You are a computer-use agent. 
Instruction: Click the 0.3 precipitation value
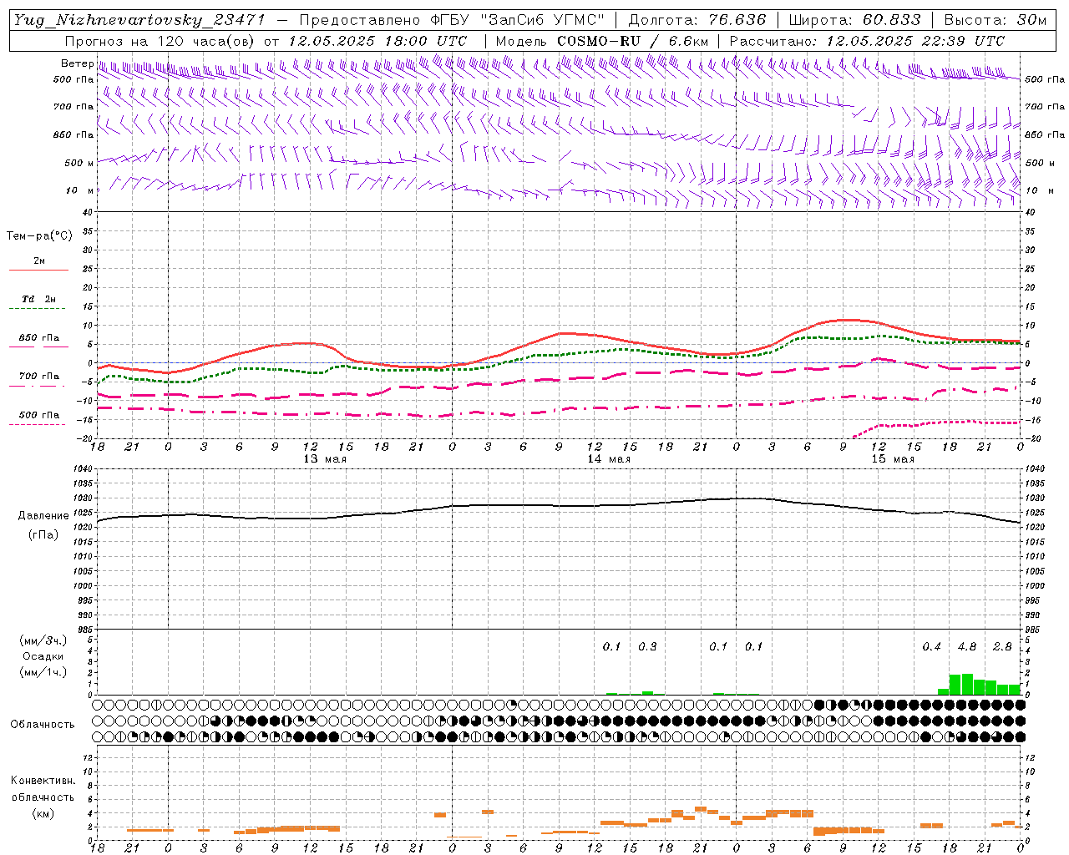647,646
